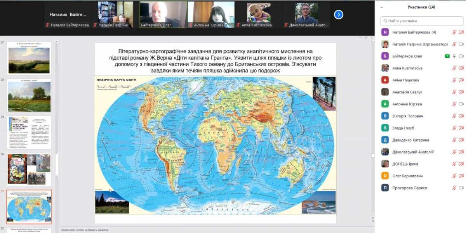Click microphone icon next to Байтеряков Олег

(454, 56)
